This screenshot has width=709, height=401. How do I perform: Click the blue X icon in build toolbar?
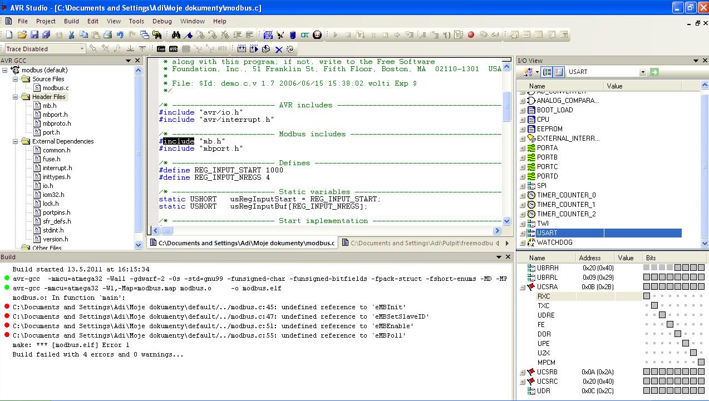(x=279, y=49)
